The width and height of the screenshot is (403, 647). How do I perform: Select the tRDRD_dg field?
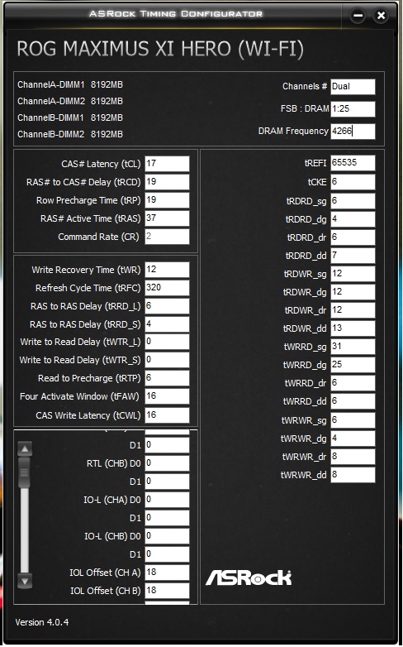pyautogui.click(x=353, y=219)
